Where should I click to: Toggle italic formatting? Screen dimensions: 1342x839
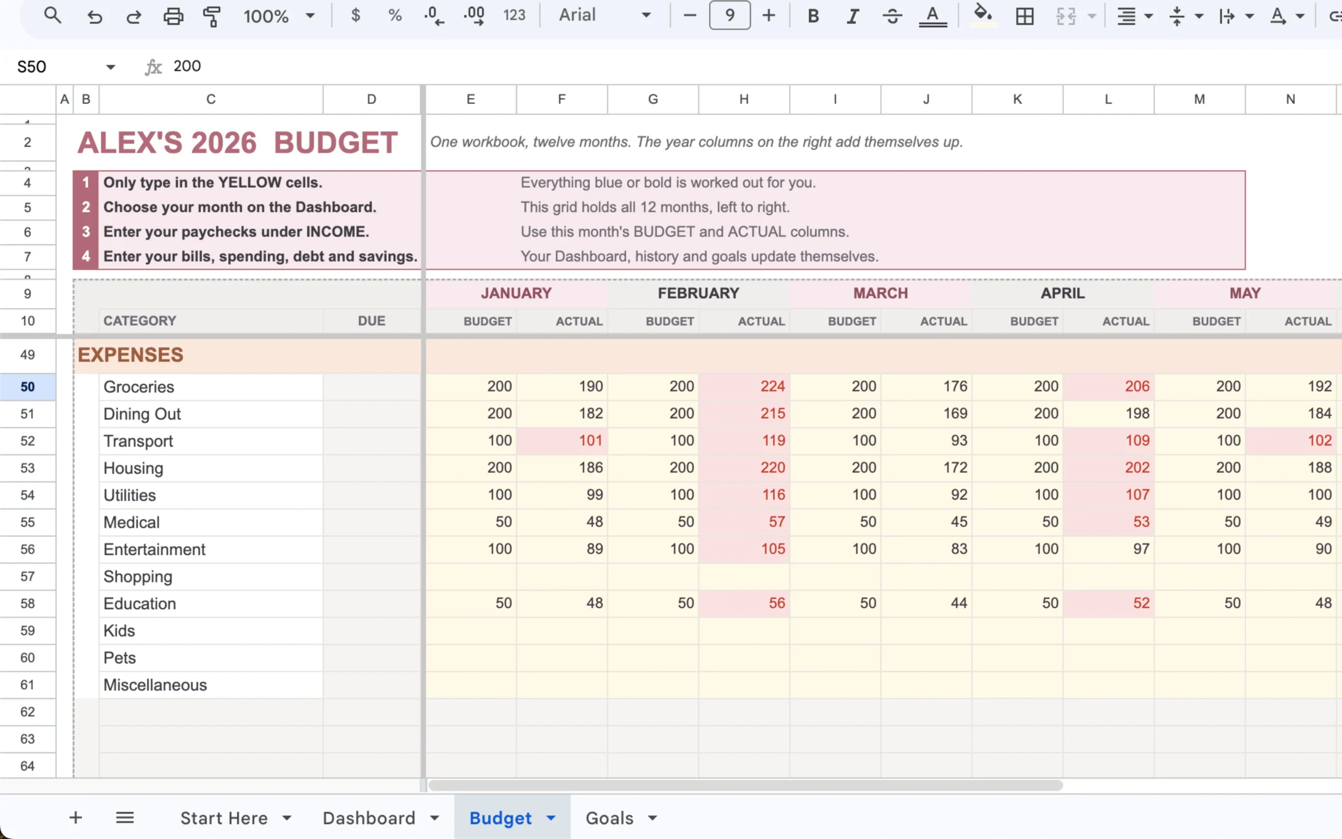[853, 16]
